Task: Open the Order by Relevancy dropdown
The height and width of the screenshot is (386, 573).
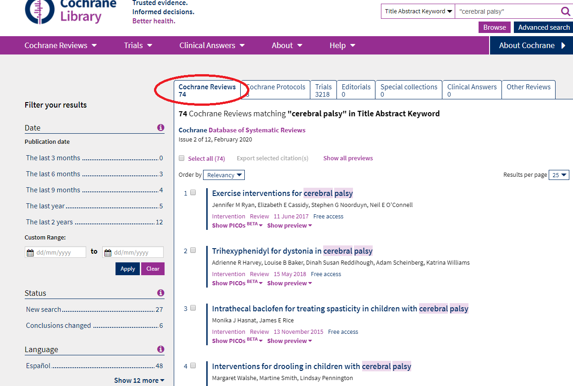Action: coord(224,175)
